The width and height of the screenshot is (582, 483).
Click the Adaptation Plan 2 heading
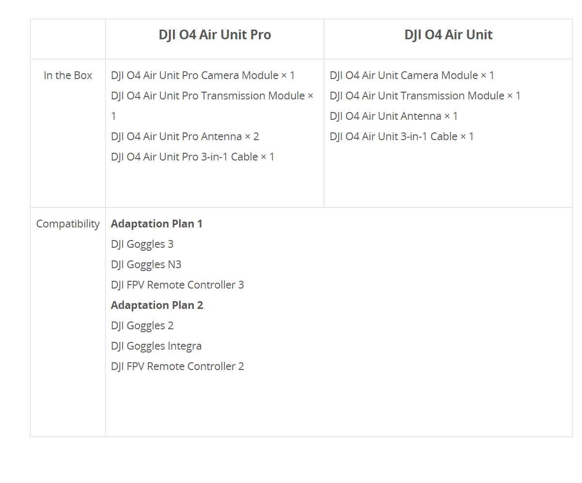coord(157,306)
